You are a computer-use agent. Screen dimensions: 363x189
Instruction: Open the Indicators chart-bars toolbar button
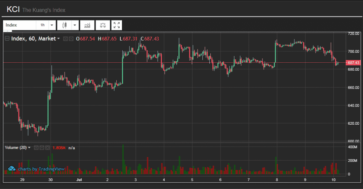pyautogui.click(x=87, y=25)
